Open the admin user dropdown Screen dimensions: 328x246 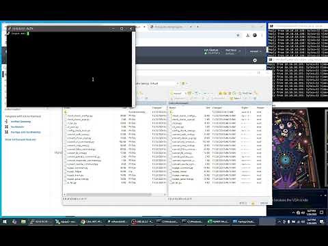point(256,51)
